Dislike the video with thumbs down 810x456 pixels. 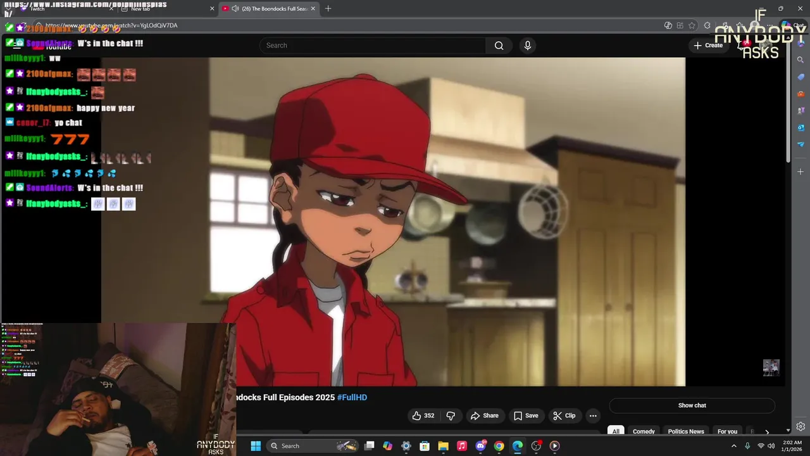(x=451, y=415)
